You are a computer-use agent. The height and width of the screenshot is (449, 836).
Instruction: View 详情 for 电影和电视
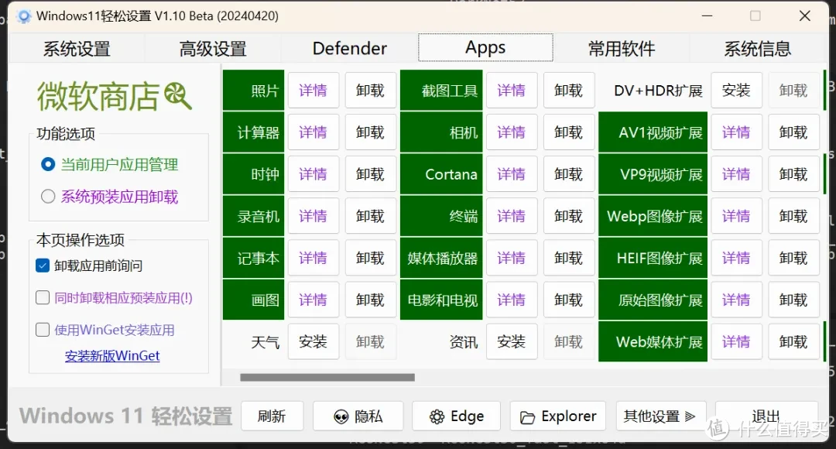coord(512,300)
